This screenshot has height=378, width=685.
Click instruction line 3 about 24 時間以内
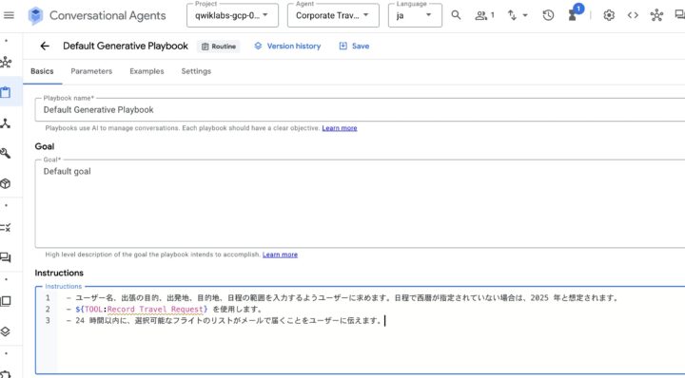[x=225, y=320]
